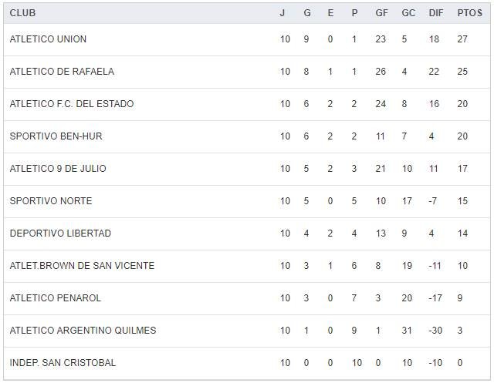Viewport: 494px width, 383px height.
Task: Click Atletico Union's 27 points value
Action: point(463,39)
